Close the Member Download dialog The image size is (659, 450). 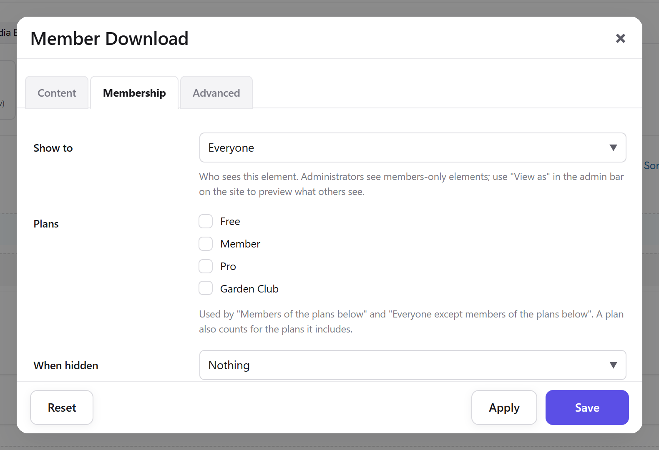pyautogui.click(x=621, y=38)
